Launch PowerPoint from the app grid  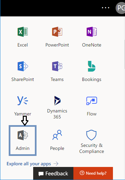coord(57,32)
